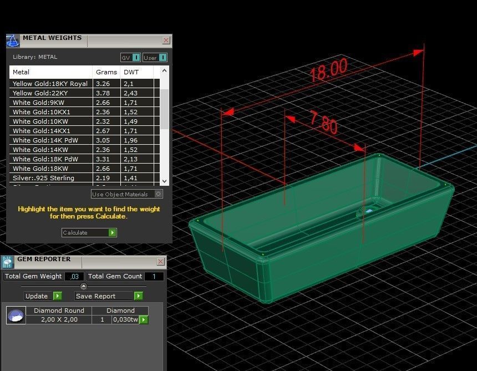The width and height of the screenshot is (477, 371).
Task: Click the Total Gem Count value field
Action: (x=154, y=276)
